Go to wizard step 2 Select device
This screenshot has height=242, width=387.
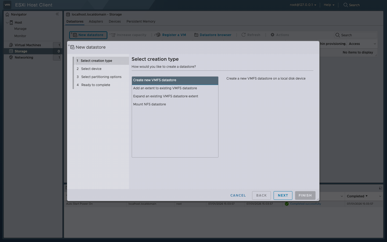[x=102, y=69]
